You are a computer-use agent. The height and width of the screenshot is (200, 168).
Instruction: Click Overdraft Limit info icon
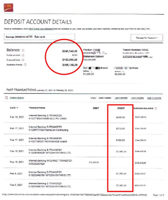[x=23, y=60]
